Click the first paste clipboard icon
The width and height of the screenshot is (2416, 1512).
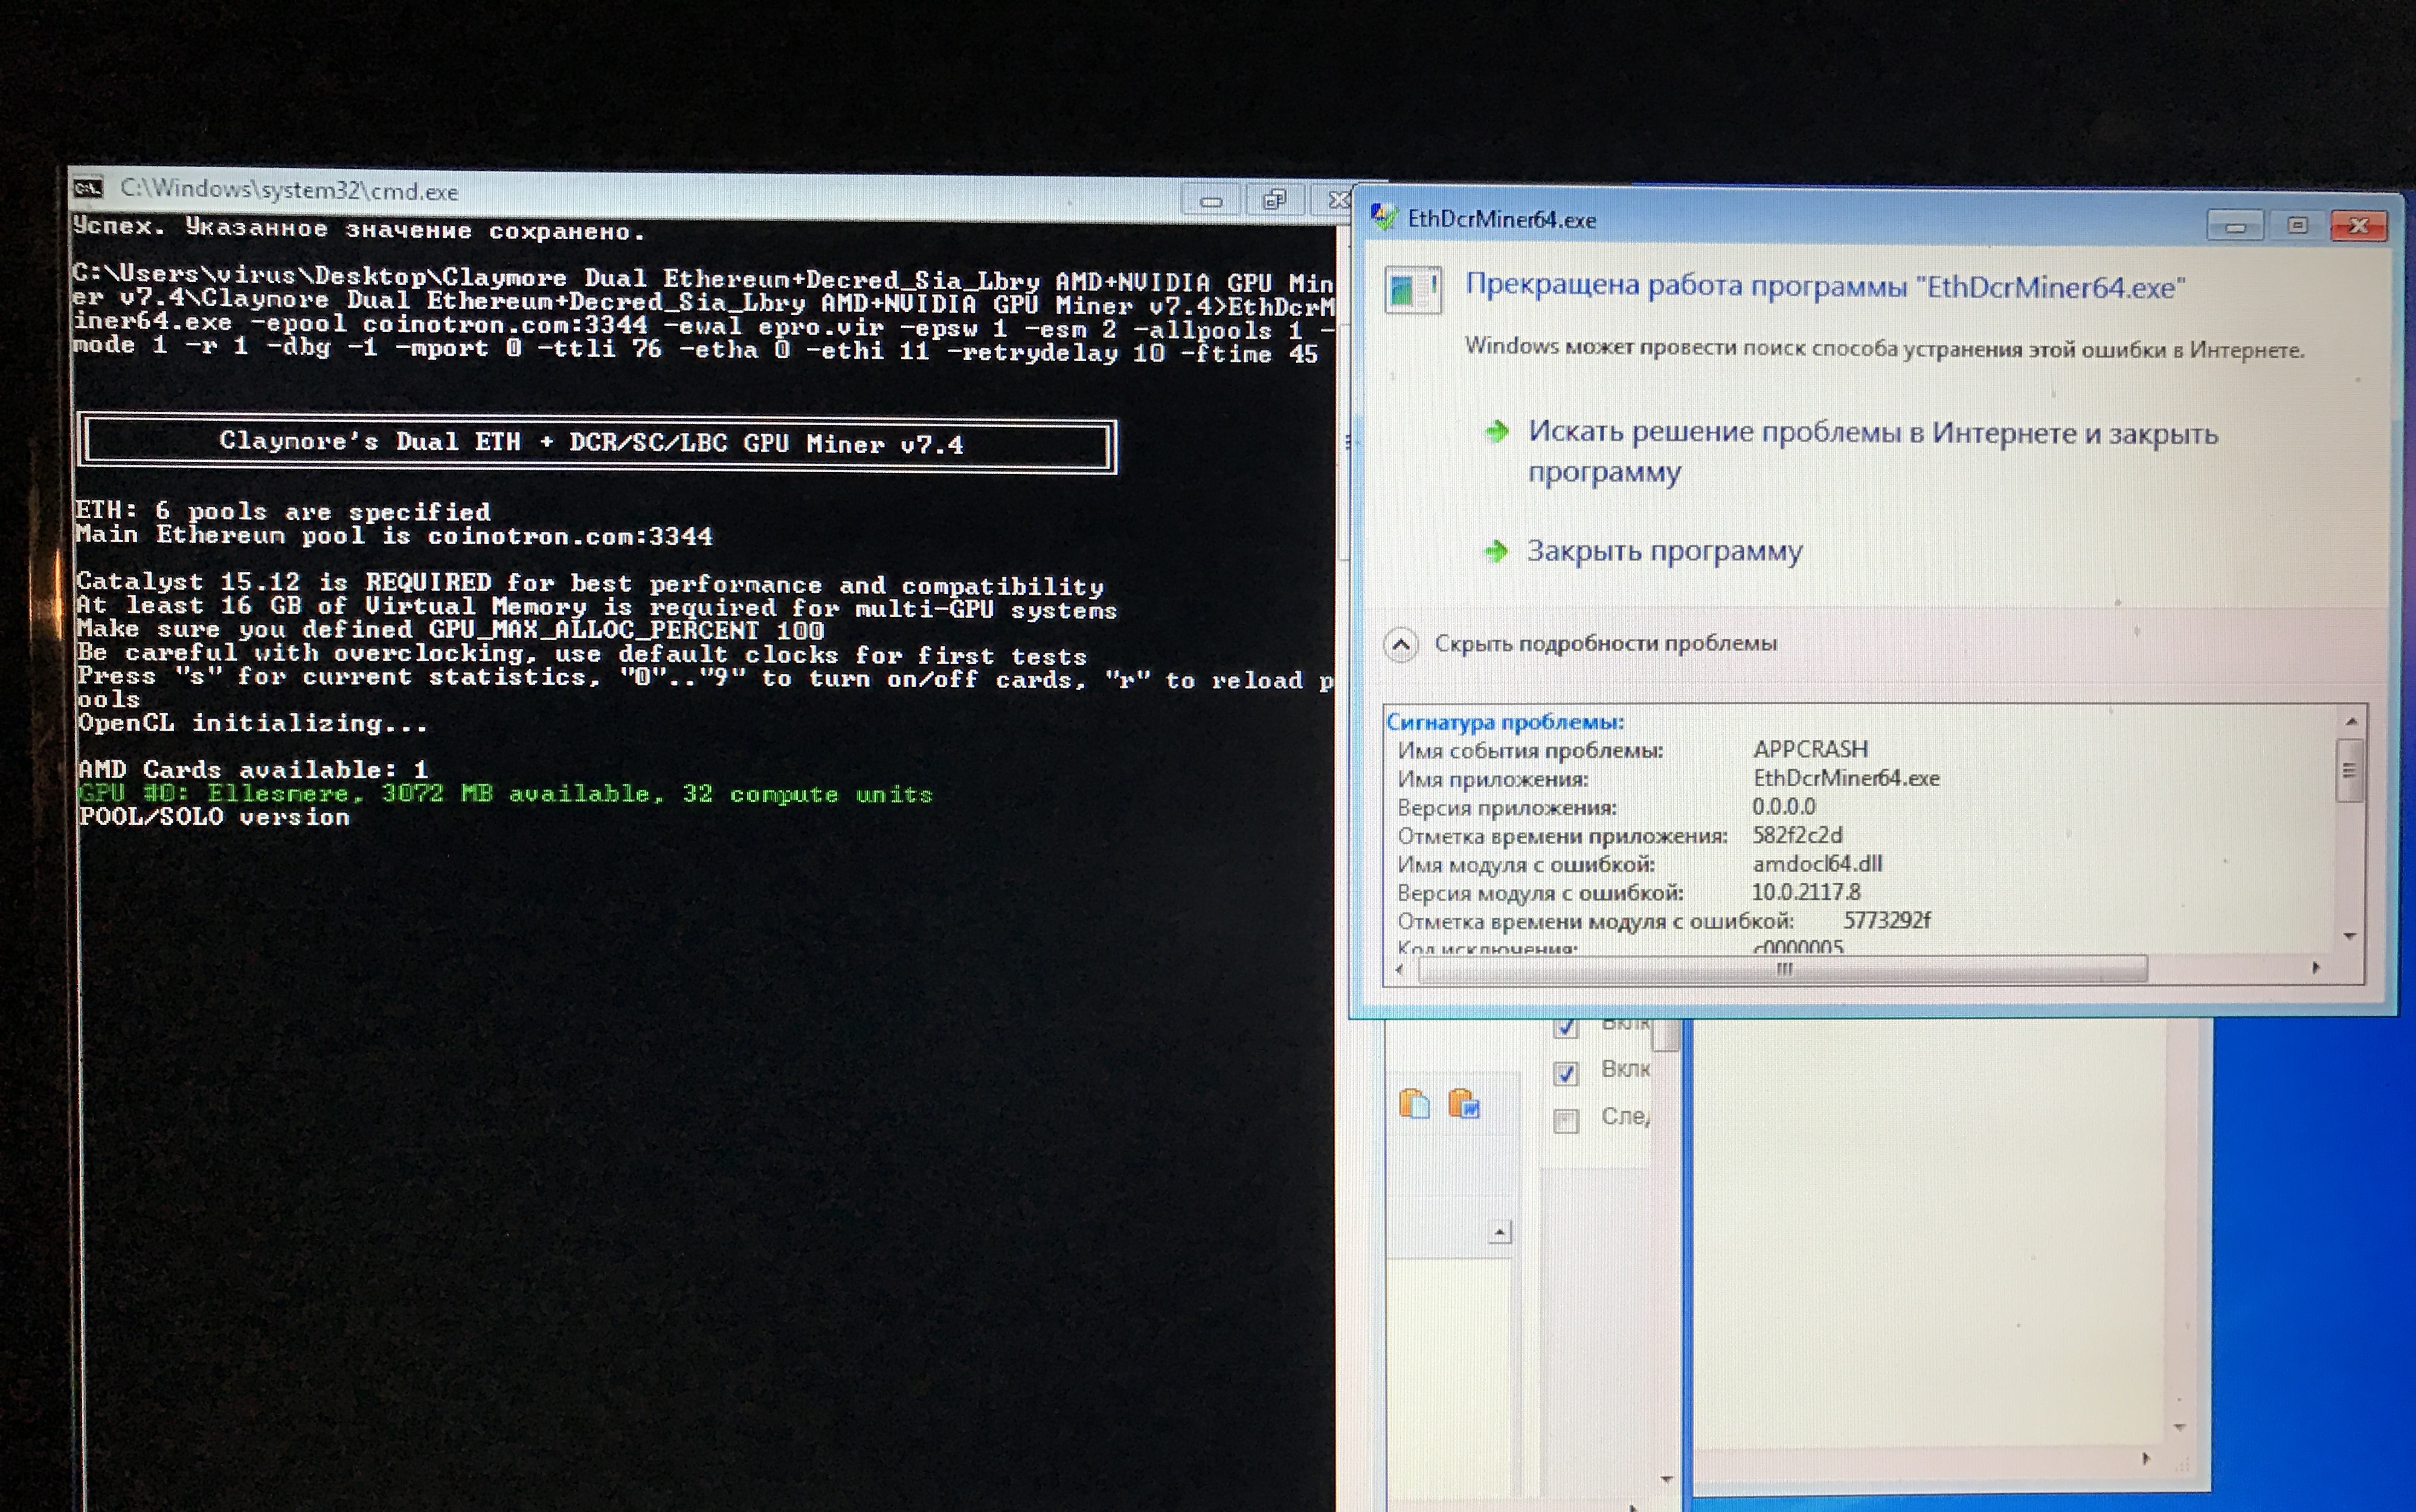coord(1414,1103)
